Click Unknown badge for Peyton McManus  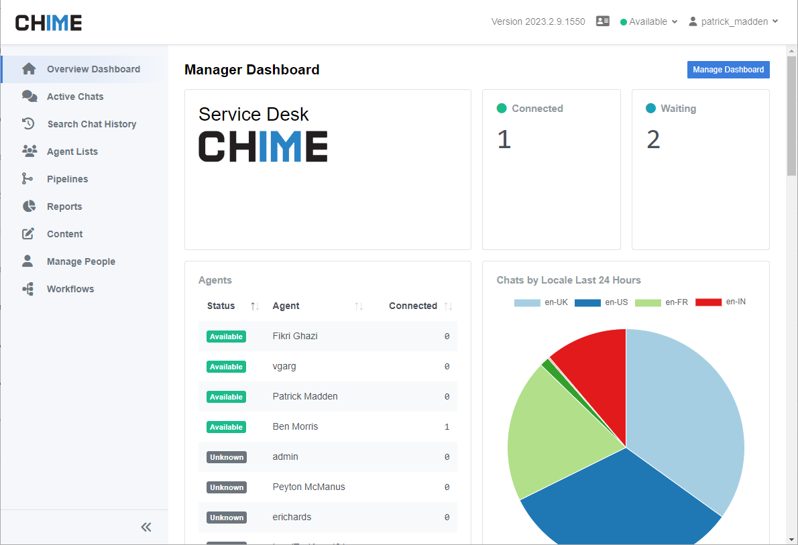click(x=227, y=487)
